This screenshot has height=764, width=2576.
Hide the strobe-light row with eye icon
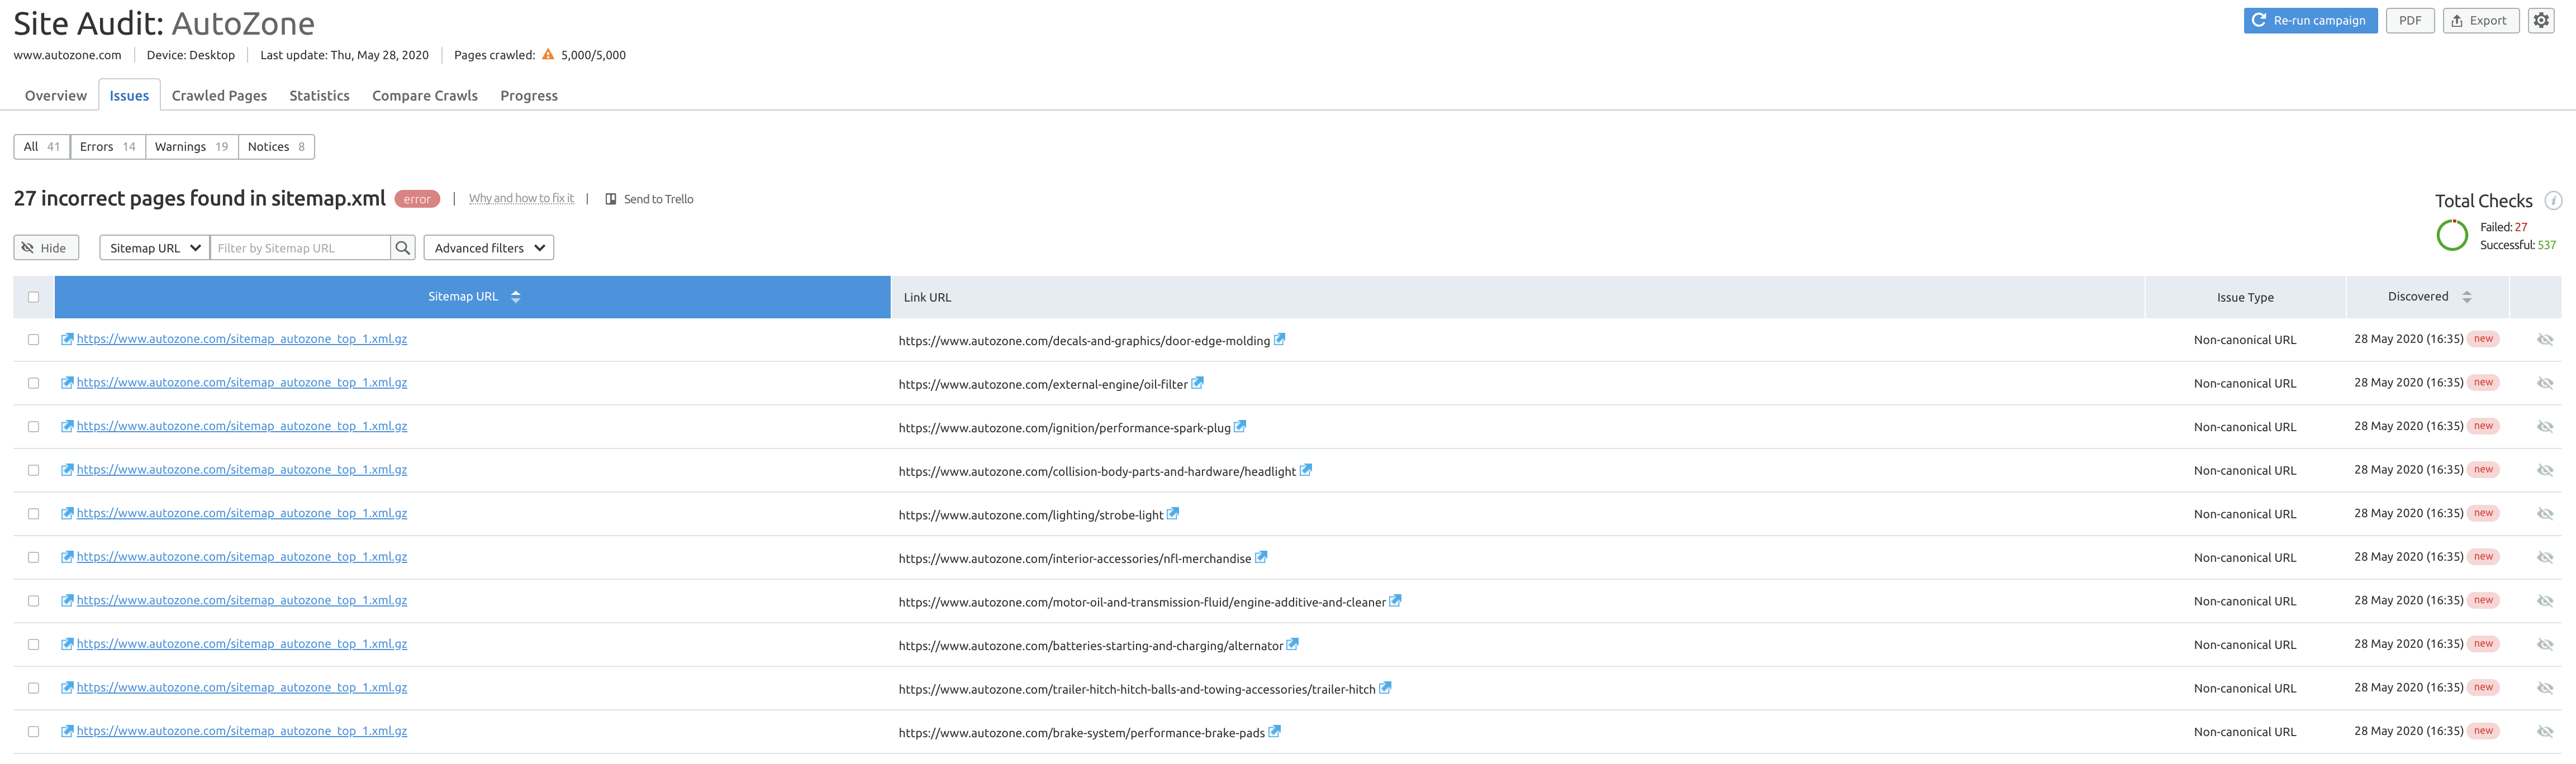2545,514
